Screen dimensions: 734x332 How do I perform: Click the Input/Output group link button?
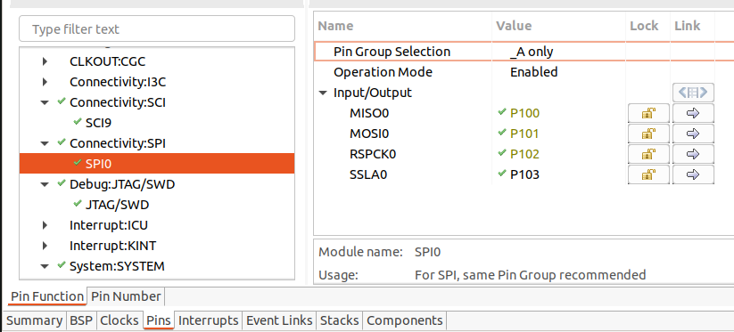693,93
